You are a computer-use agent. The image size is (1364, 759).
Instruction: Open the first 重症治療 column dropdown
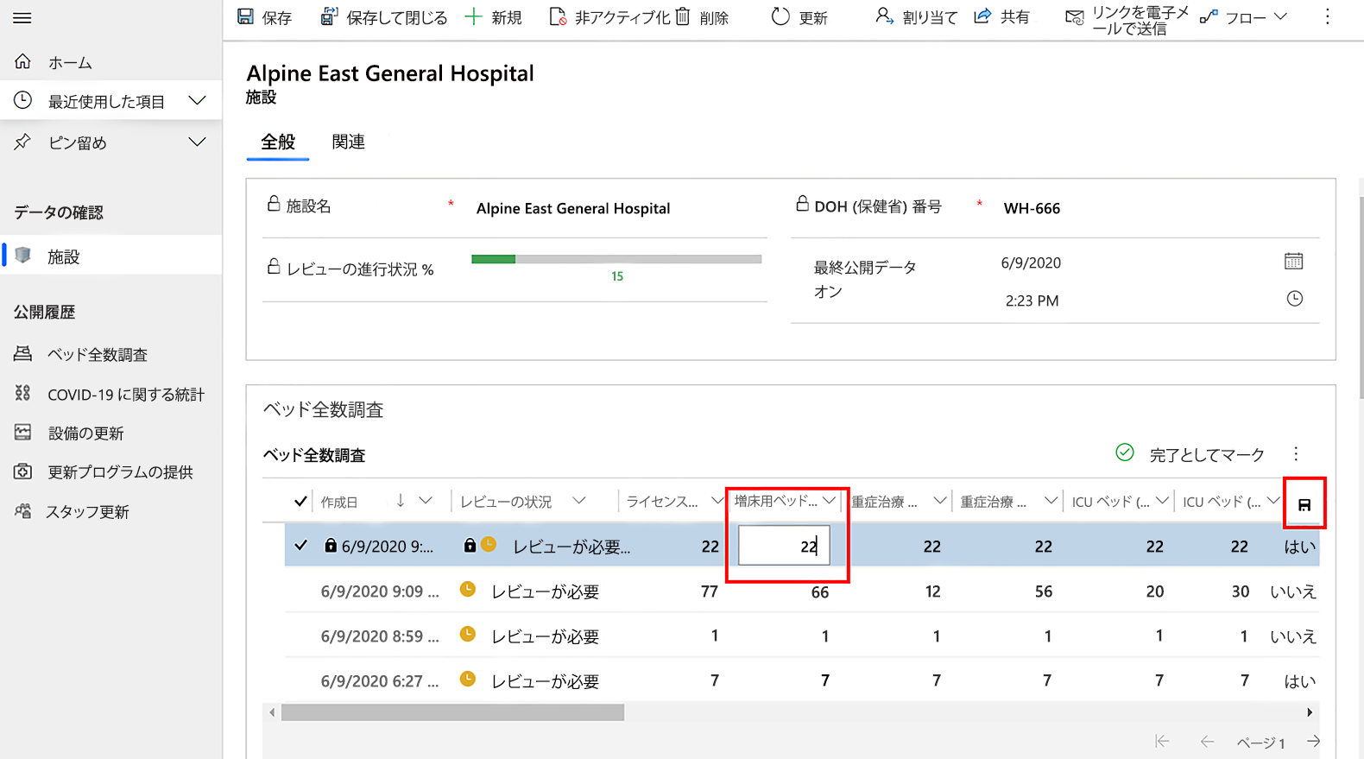tap(939, 501)
